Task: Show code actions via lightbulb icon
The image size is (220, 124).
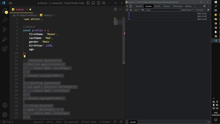Action: [25, 56]
